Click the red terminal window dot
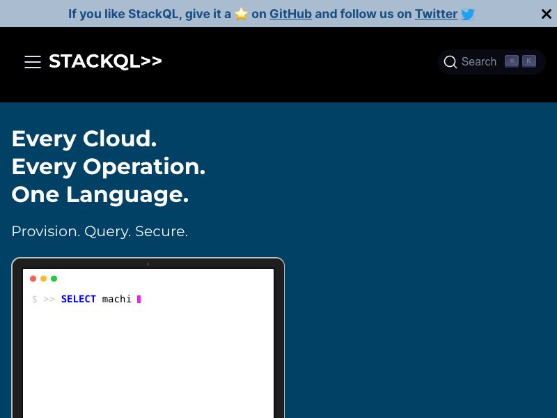Viewport: 557px width, 418px height. 33,279
